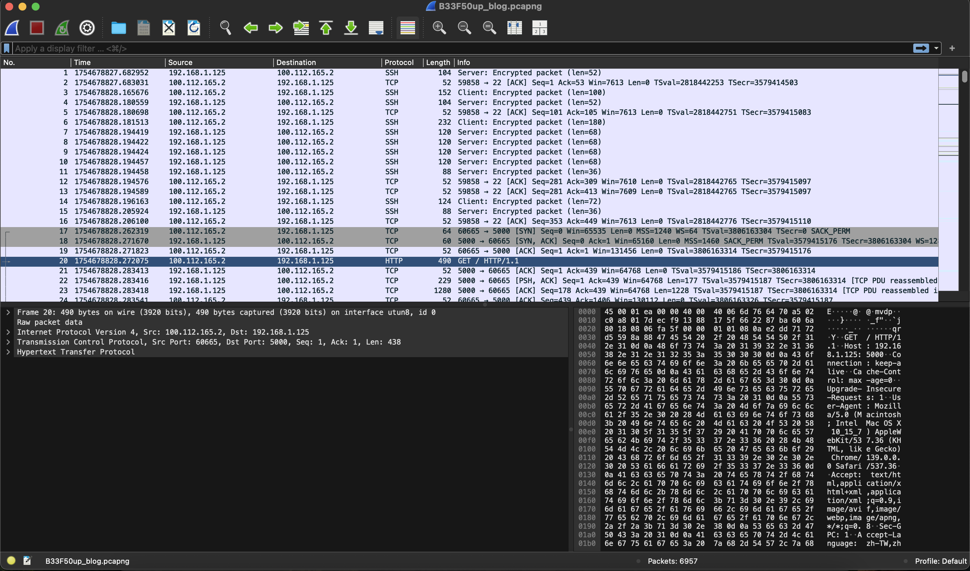This screenshot has width=970, height=571.
Task: Click the red stop capture icon
Action: pos(37,28)
